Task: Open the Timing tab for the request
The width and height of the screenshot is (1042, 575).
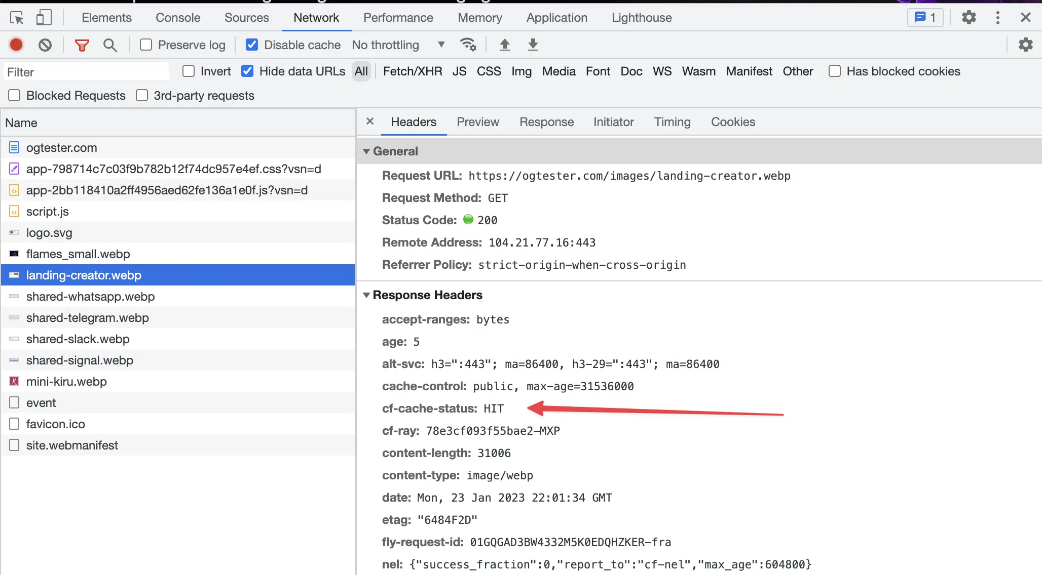Action: point(672,122)
